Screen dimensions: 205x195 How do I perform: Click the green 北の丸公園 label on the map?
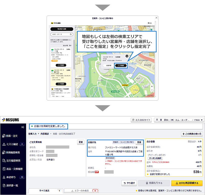[115, 92]
